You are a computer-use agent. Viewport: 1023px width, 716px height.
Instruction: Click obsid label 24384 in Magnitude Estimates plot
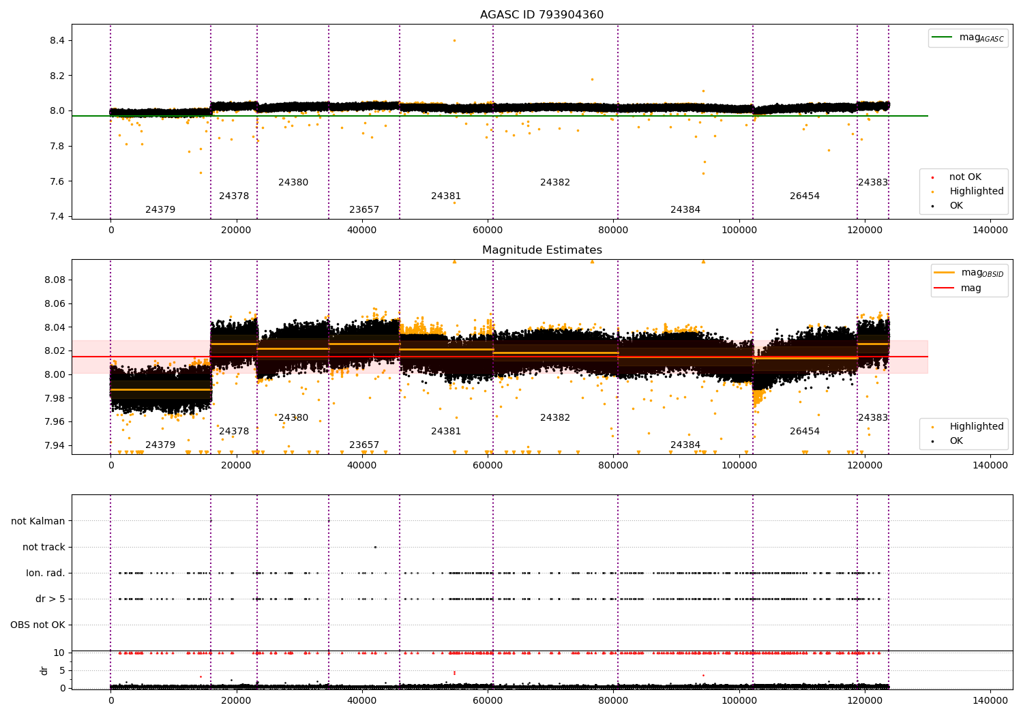(685, 445)
